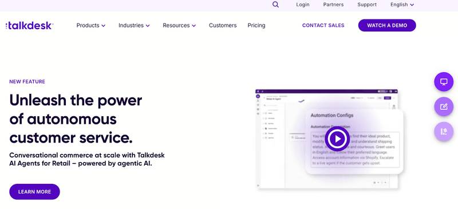
Task: Open the Partners link
Action: point(333,5)
